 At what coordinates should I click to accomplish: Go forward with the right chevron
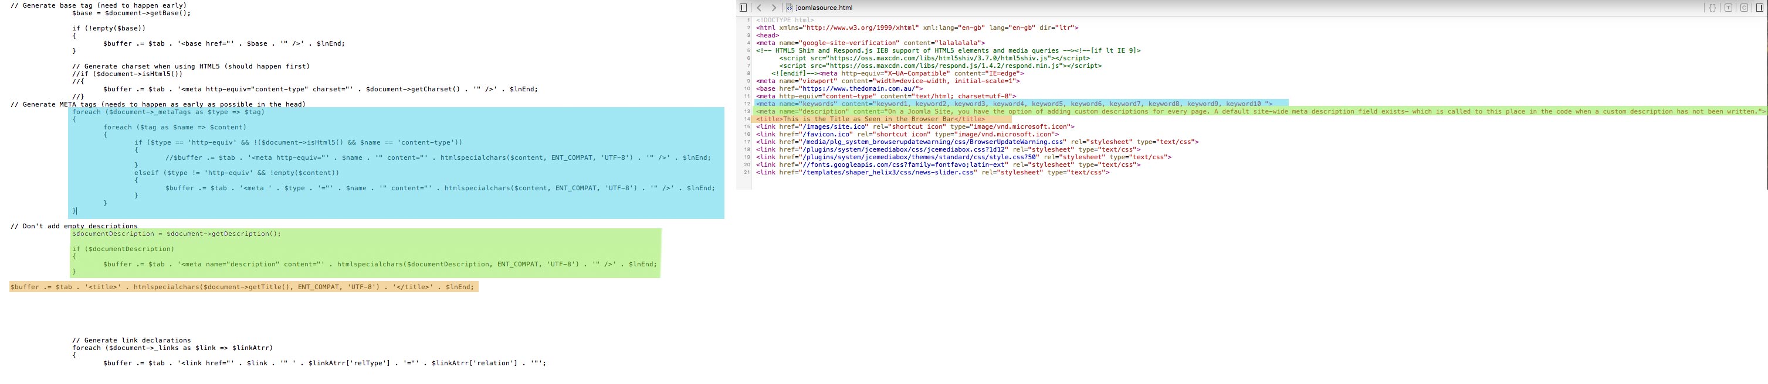pyautogui.click(x=774, y=8)
